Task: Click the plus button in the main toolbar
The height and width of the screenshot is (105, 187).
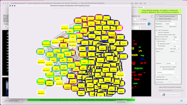Action: (132, 3)
